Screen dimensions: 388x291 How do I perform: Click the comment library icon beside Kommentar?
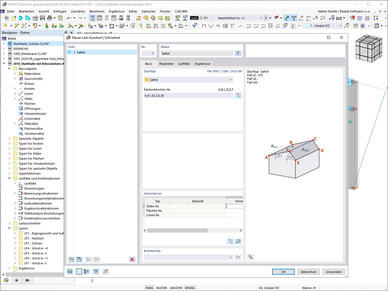click(x=238, y=257)
